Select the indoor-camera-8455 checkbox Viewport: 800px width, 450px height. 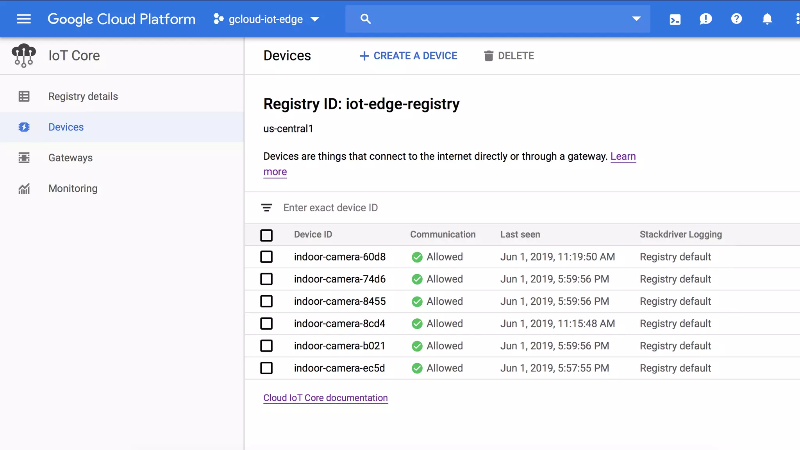[x=266, y=302]
